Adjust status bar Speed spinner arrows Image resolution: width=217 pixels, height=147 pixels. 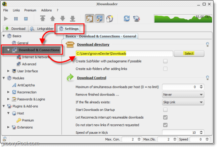(207, 139)
